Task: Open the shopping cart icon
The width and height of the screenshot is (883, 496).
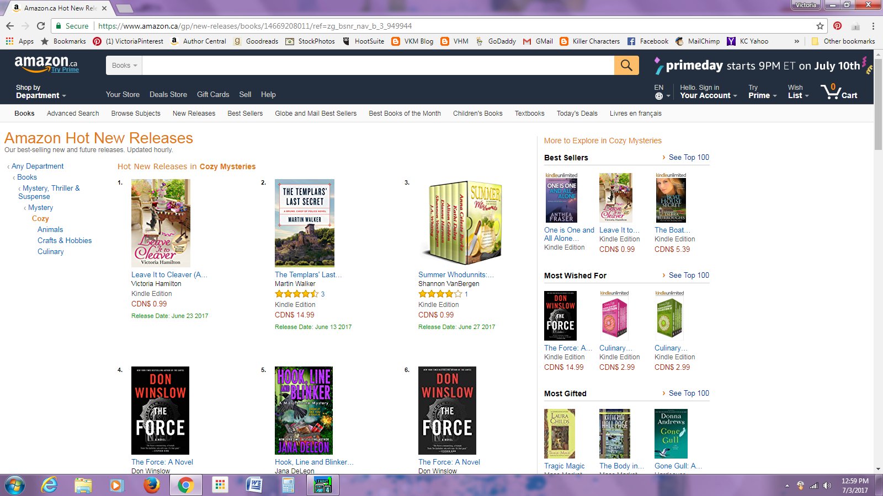Action: [838, 91]
